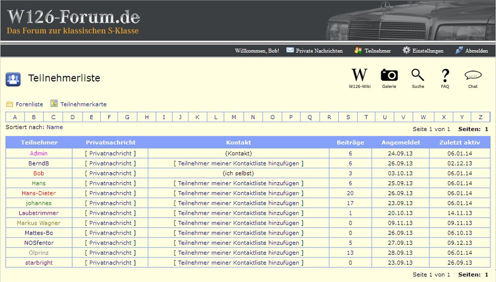
Task: Click the Einstellungen gear icon
Action: pyautogui.click(x=406, y=50)
